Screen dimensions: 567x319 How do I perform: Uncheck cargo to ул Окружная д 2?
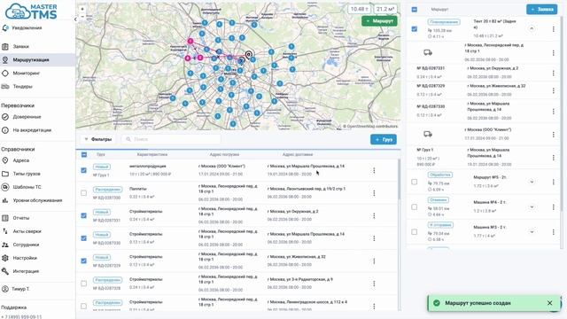pos(84,215)
